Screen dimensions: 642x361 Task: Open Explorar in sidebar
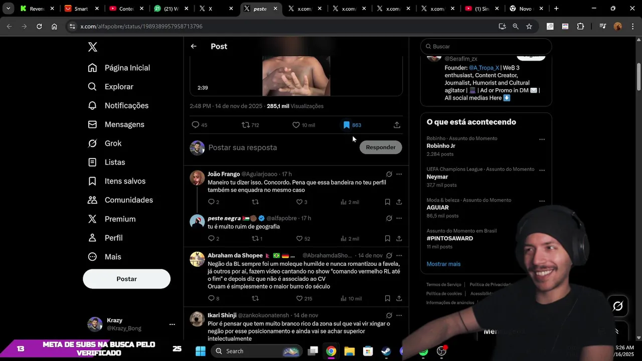pos(111,87)
